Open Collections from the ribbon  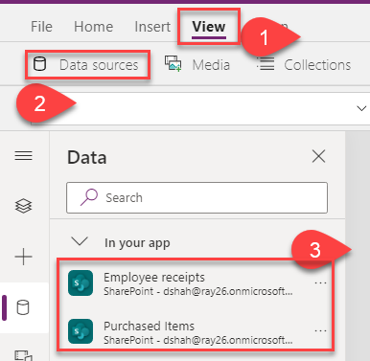(304, 65)
